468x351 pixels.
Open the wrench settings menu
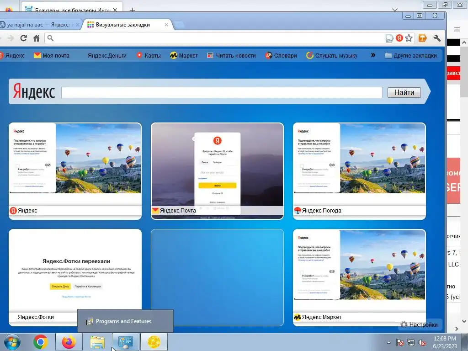coord(436,38)
